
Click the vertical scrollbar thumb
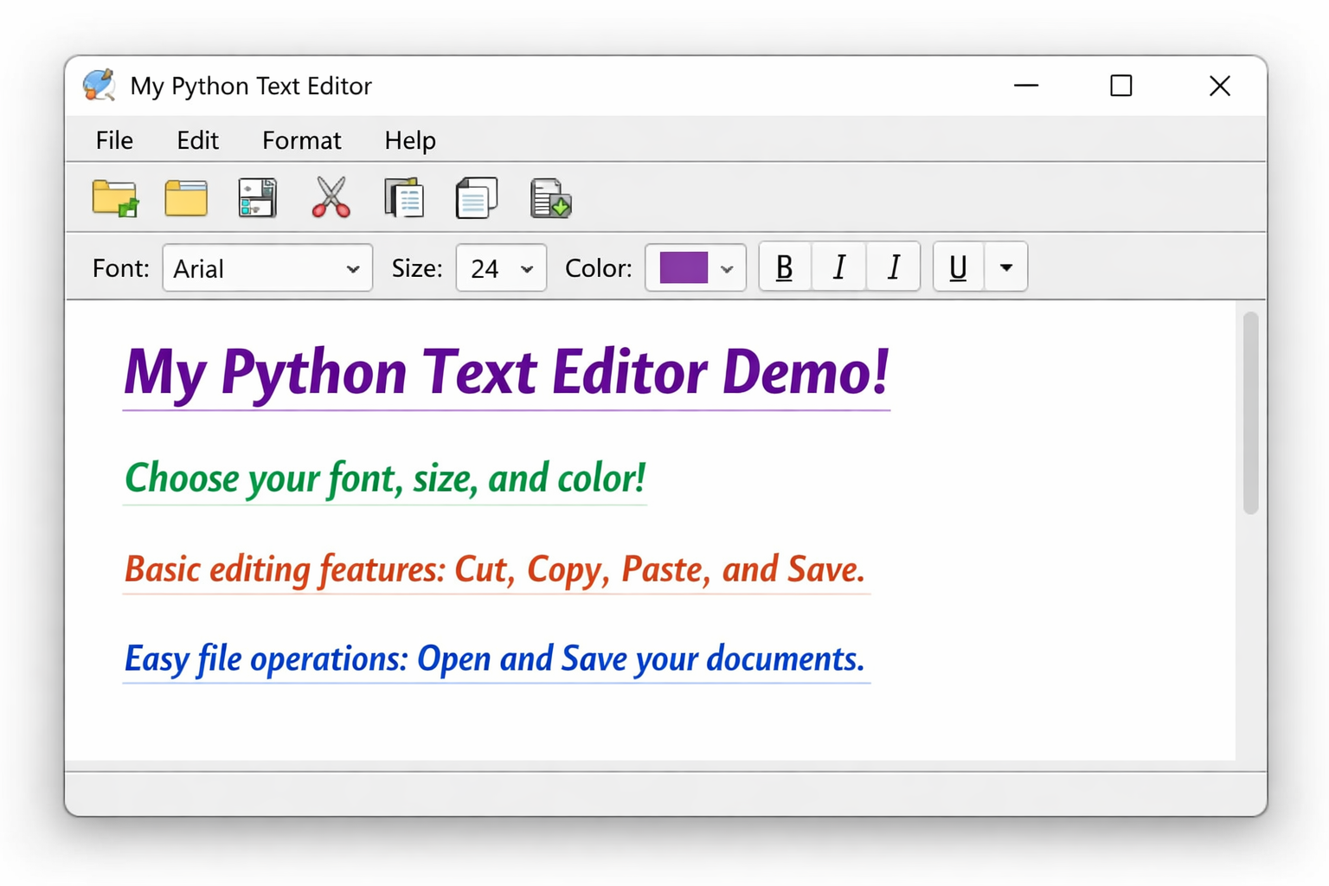tap(1250, 414)
